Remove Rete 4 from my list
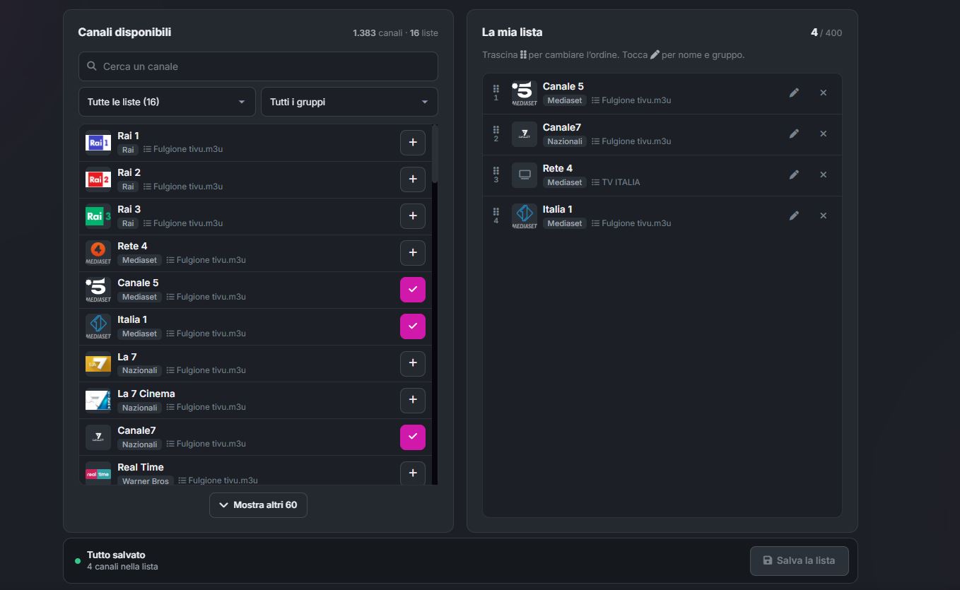The height and width of the screenshot is (590, 960). click(823, 175)
